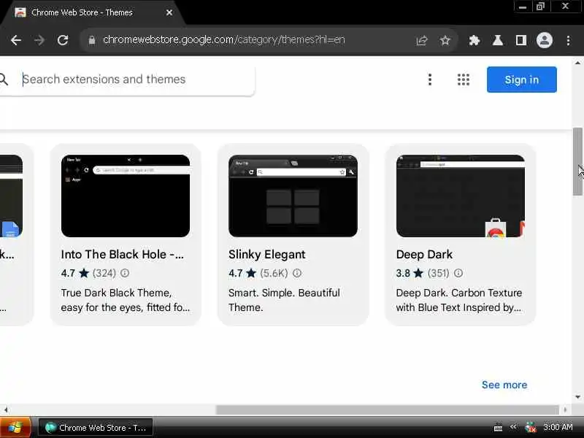Toggle the side panel icon
The height and width of the screenshot is (438, 584).
(520, 40)
